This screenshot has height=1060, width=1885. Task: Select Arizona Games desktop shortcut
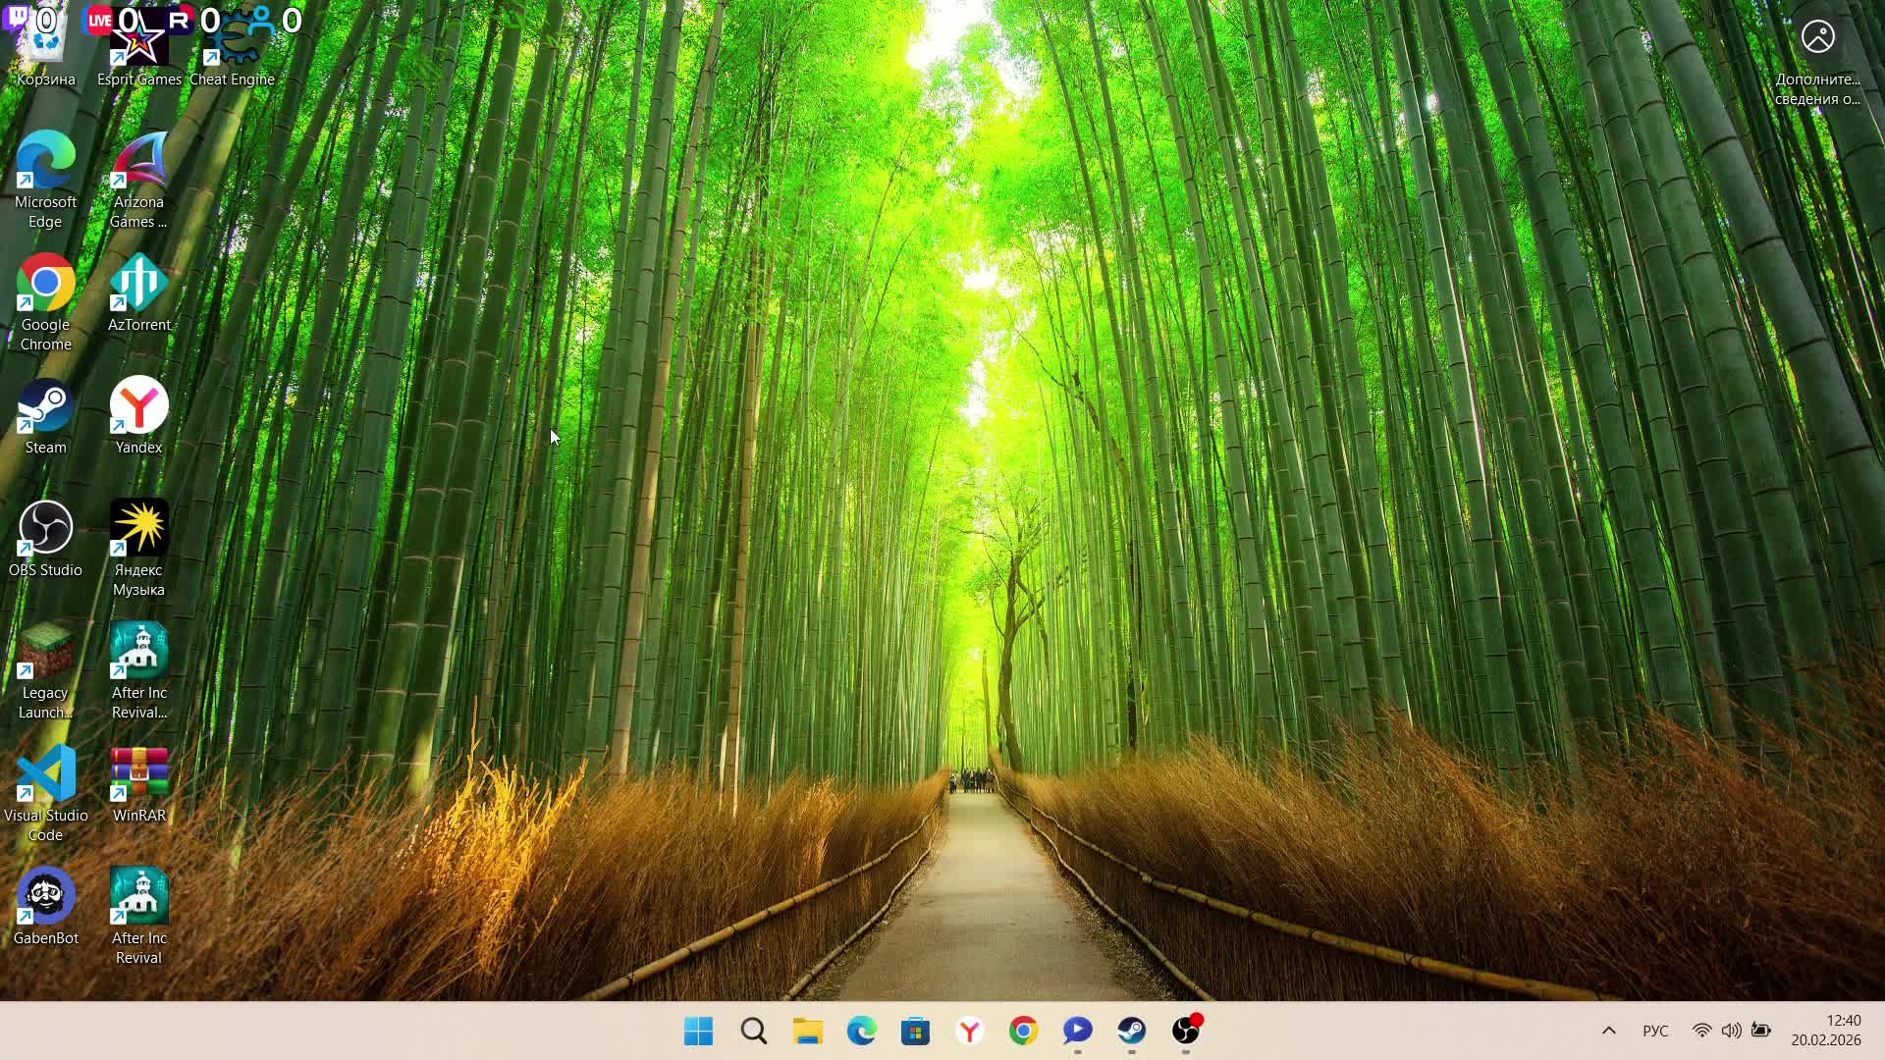pyautogui.click(x=138, y=162)
